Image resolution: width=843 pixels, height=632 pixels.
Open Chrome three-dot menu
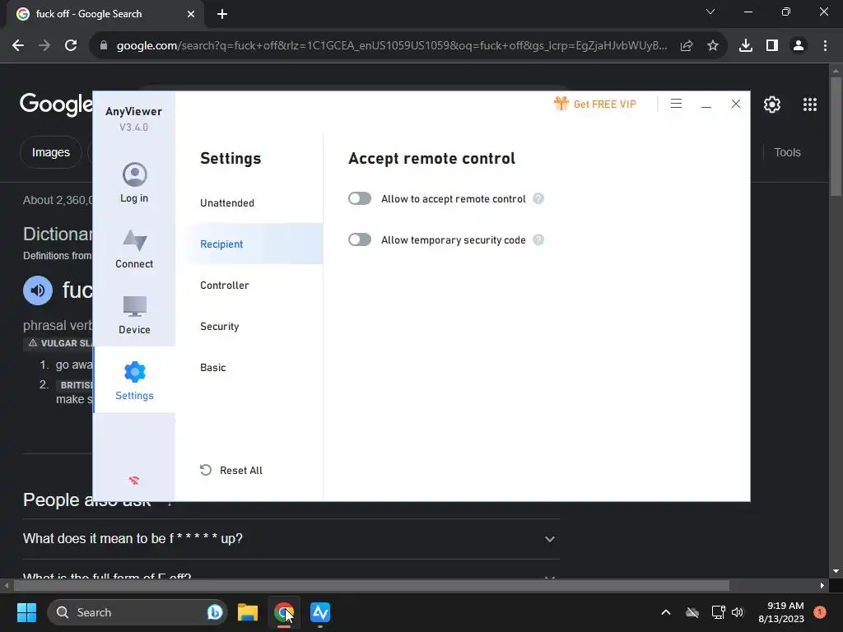tap(825, 46)
